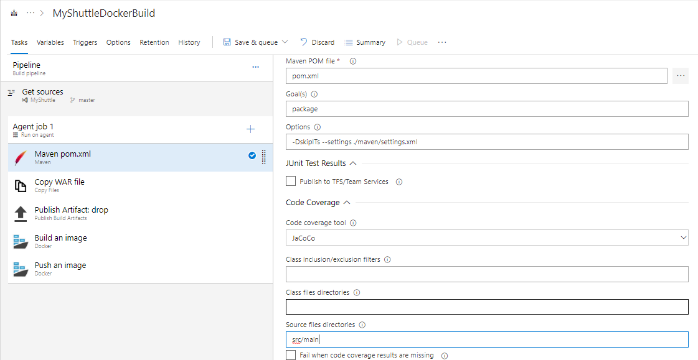The height and width of the screenshot is (360, 698).
Task: Show info for Code coverage tool
Action: pyautogui.click(x=353, y=223)
